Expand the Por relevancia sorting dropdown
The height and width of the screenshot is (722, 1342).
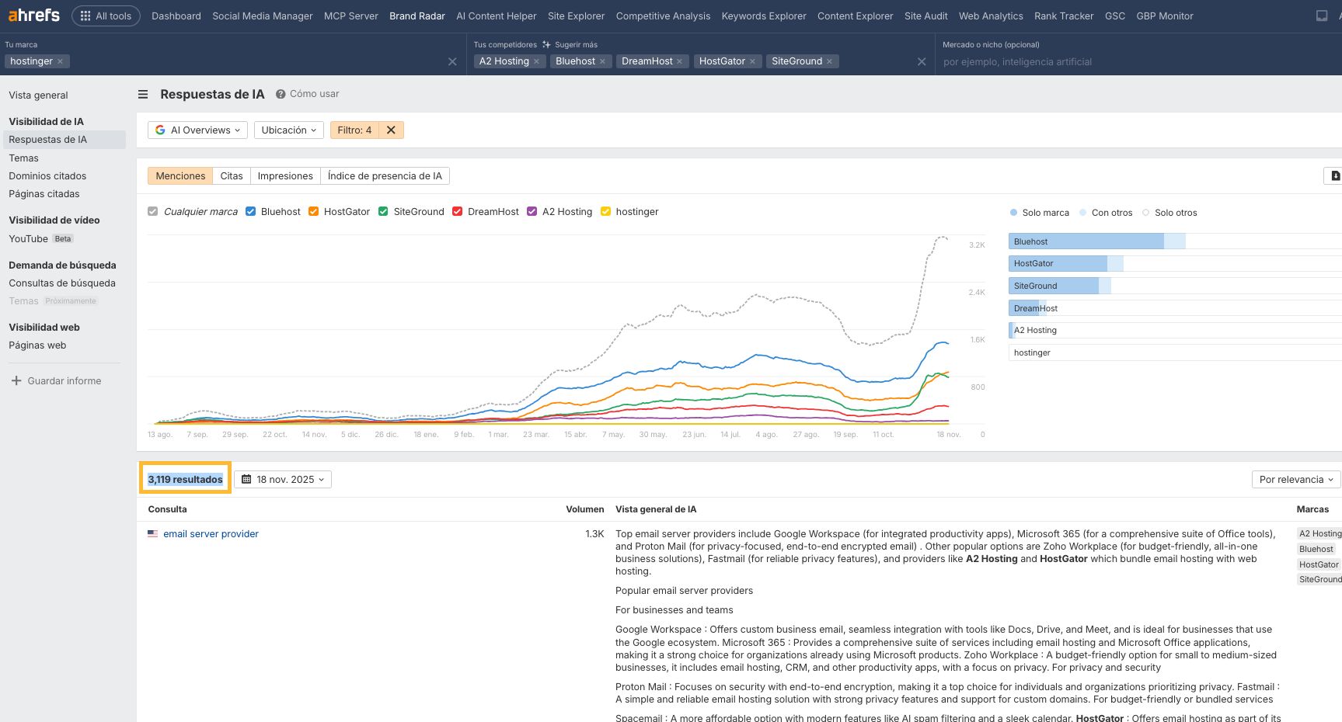click(1295, 479)
